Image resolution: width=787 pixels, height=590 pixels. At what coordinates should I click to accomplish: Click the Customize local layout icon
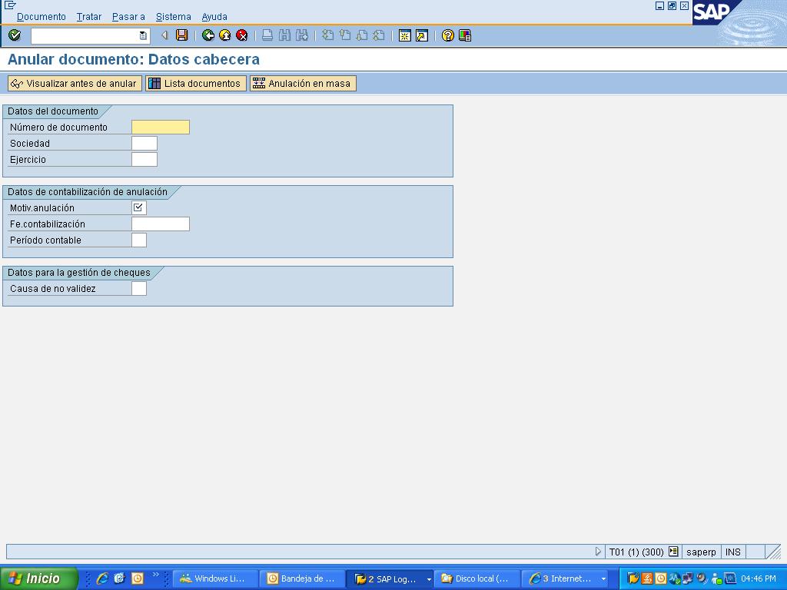[x=465, y=35]
